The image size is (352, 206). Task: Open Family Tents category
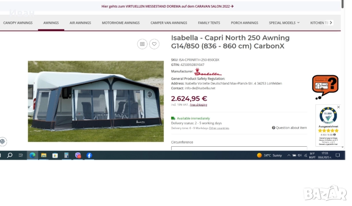pyautogui.click(x=209, y=23)
